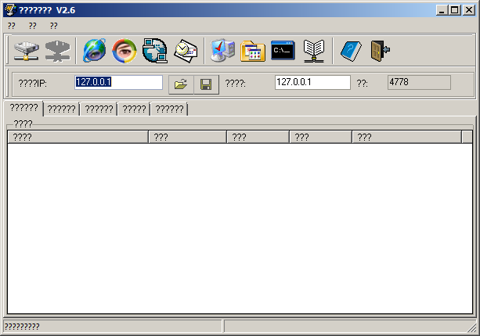Open the yellow folder window icon
Viewport: 480px width, 336px height.
click(253, 51)
